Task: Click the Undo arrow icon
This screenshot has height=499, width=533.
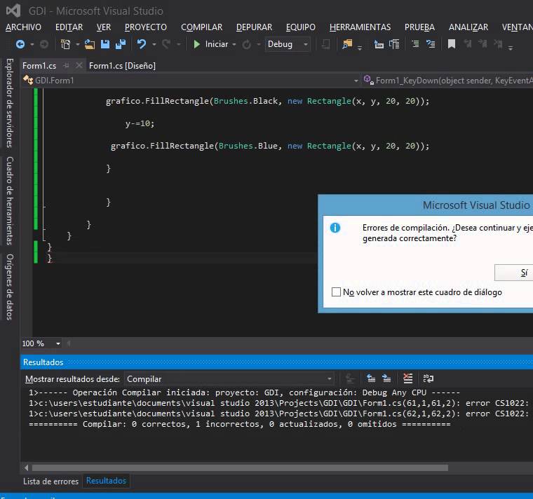Action: [x=142, y=44]
